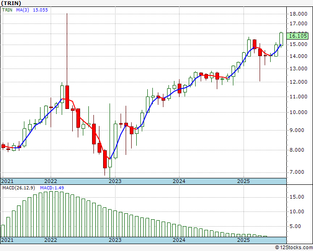Click the tall red candle reaching 18.000
313x251 pixels.
pyautogui.click(x=67, y=97)
